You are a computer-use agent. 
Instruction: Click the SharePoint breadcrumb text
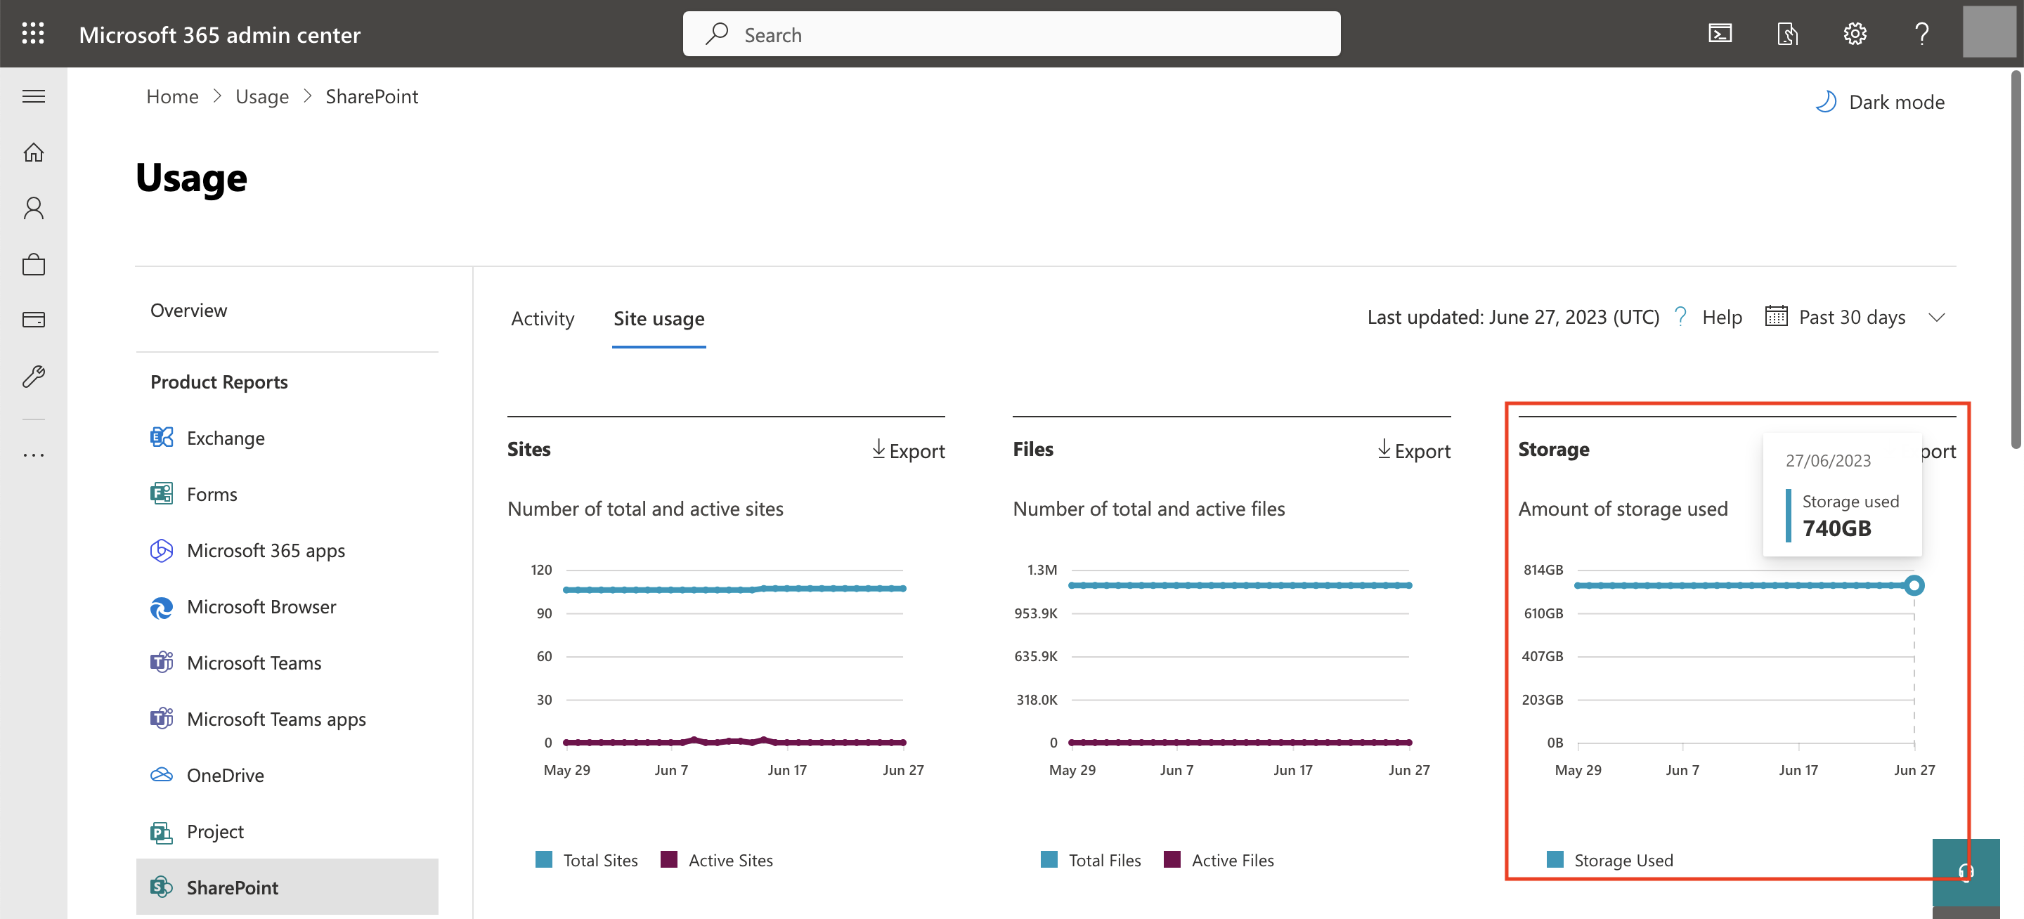point(372,97)
